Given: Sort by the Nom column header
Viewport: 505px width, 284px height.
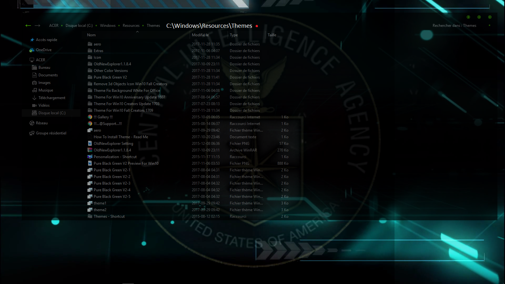Looking at the screenshot, I should pyautogui.click(x=91, y=35).
